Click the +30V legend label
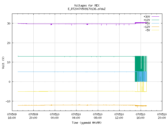The image size is (167, 125). click(x=147, y=17)
